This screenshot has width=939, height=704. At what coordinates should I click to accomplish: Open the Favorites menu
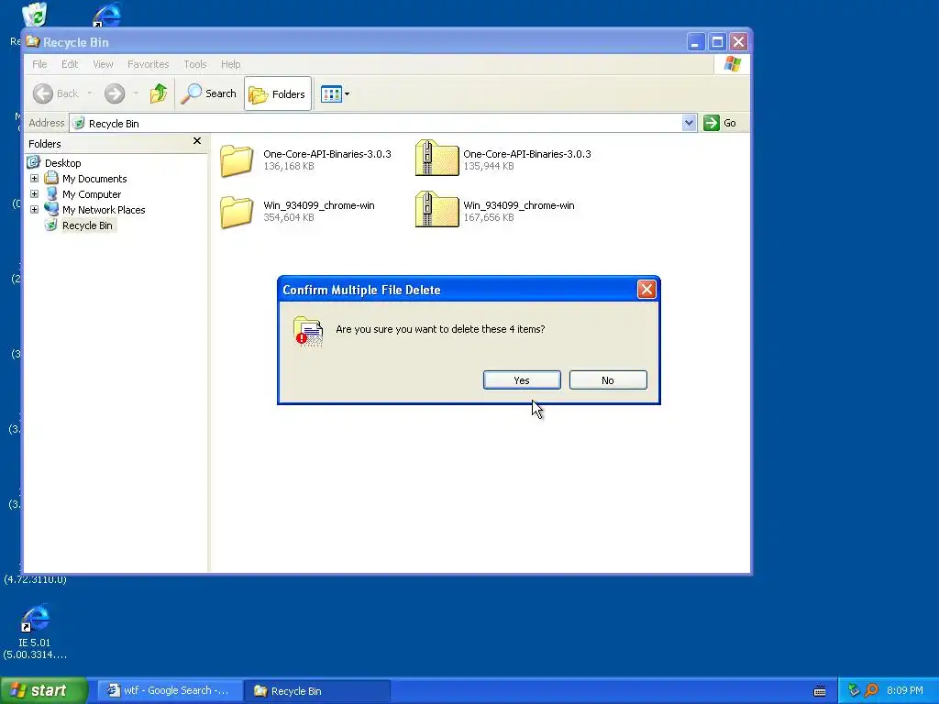(x=148, y=64)
